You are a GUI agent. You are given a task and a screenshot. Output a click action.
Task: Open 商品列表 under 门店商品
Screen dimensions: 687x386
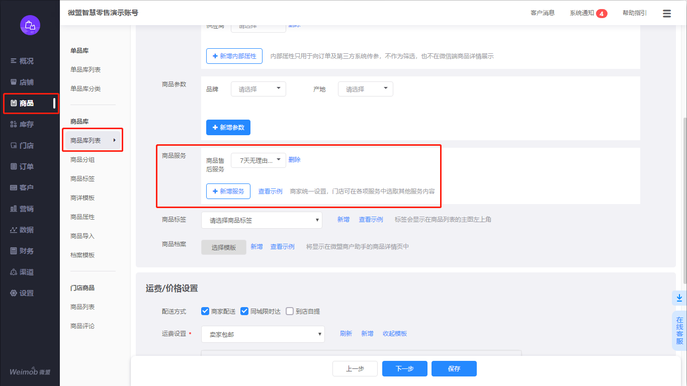point(82,307)
